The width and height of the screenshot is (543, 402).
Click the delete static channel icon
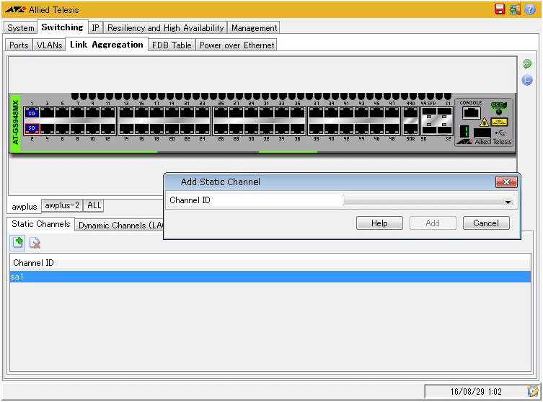click(35, 243)
